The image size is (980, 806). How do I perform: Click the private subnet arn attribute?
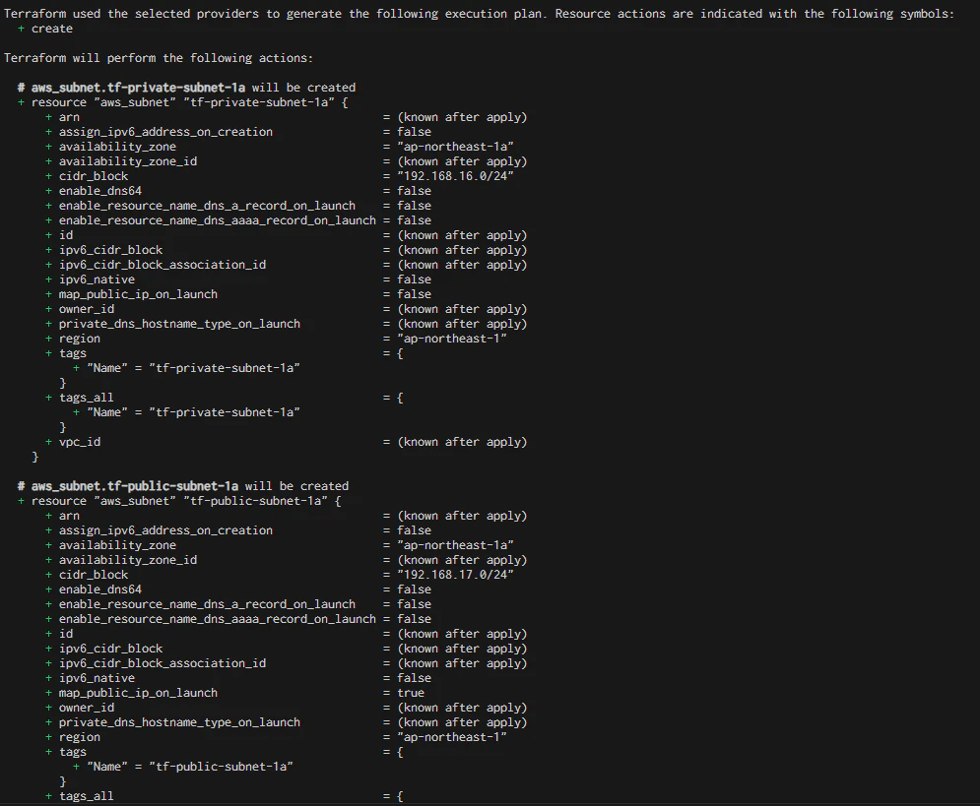coord(69,117)
